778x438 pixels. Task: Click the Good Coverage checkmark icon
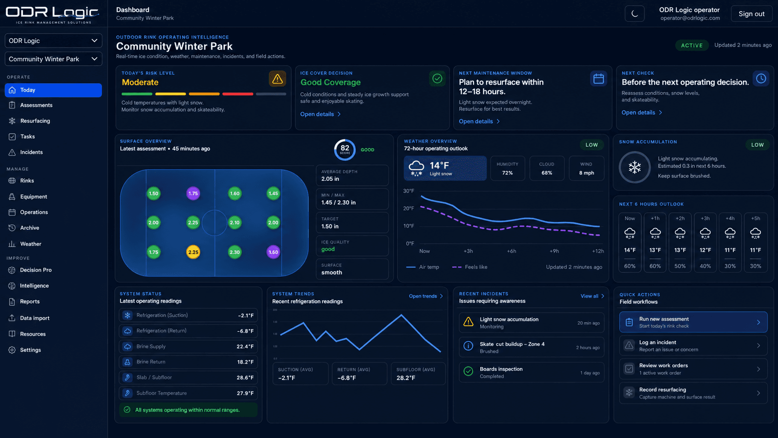[437, 79]
